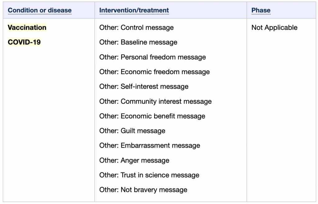The height and width of the screenshot is (204, 318).
Task: Click the Self-interest message entry
Action: click(144, 86)
